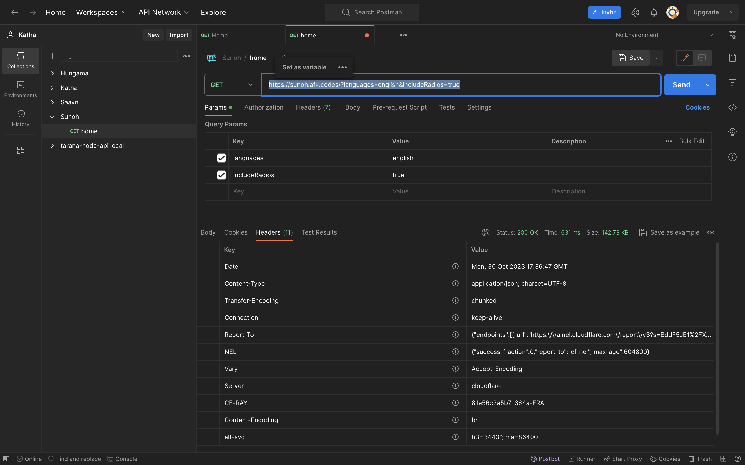
Task: Open the Test Results tab
Action: click(x=319, y=233)
